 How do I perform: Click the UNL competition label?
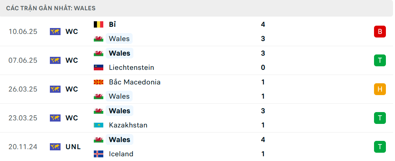73,147
